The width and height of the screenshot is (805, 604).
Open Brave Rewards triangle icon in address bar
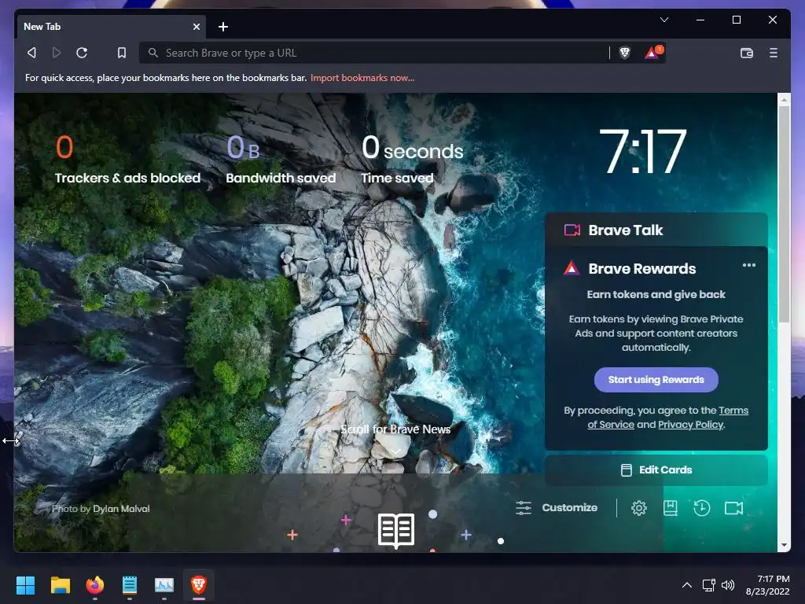click(653, 52)
